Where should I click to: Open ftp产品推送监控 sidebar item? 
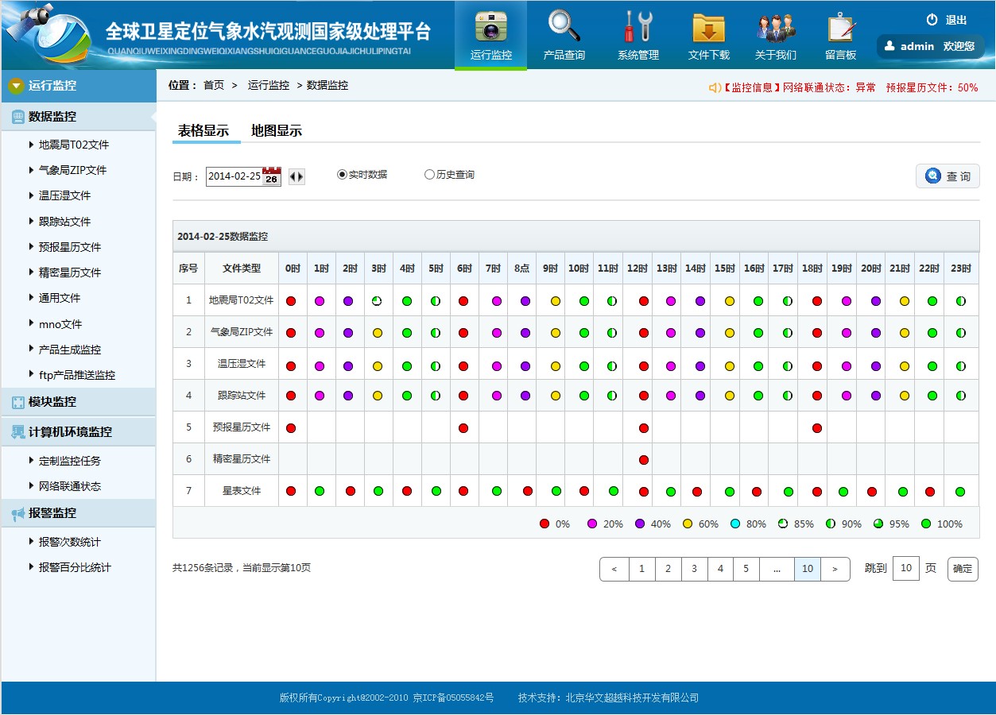76,376
